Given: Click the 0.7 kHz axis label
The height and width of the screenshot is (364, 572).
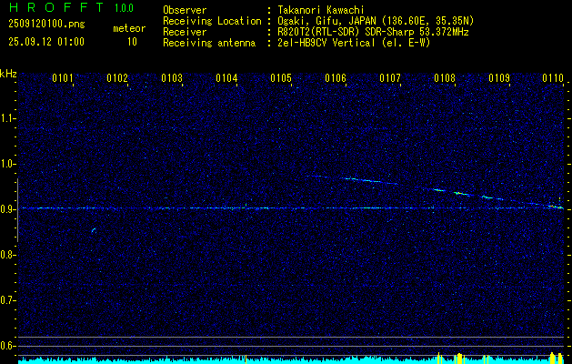Looking at the screenshot, I should point(8,300).
